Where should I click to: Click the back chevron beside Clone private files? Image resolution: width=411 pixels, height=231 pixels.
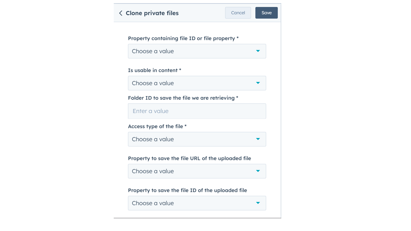(121, 13)
